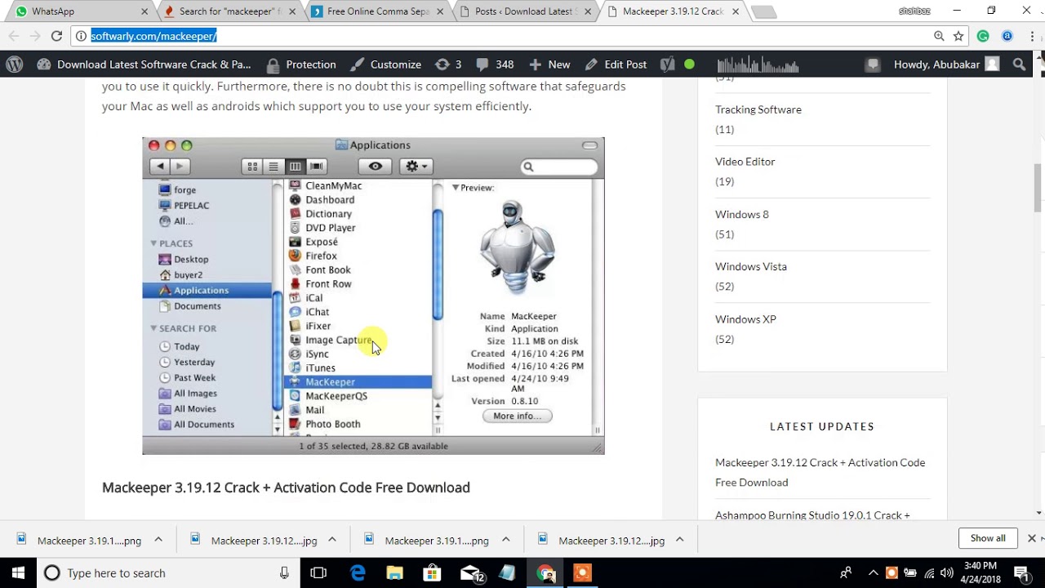
Task: Click the MacKeeper Finder screenshot image
Action: coord(373,296)
